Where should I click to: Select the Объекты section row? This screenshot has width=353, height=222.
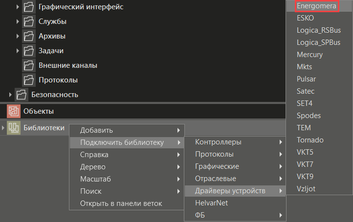click(x=143, y=111)
